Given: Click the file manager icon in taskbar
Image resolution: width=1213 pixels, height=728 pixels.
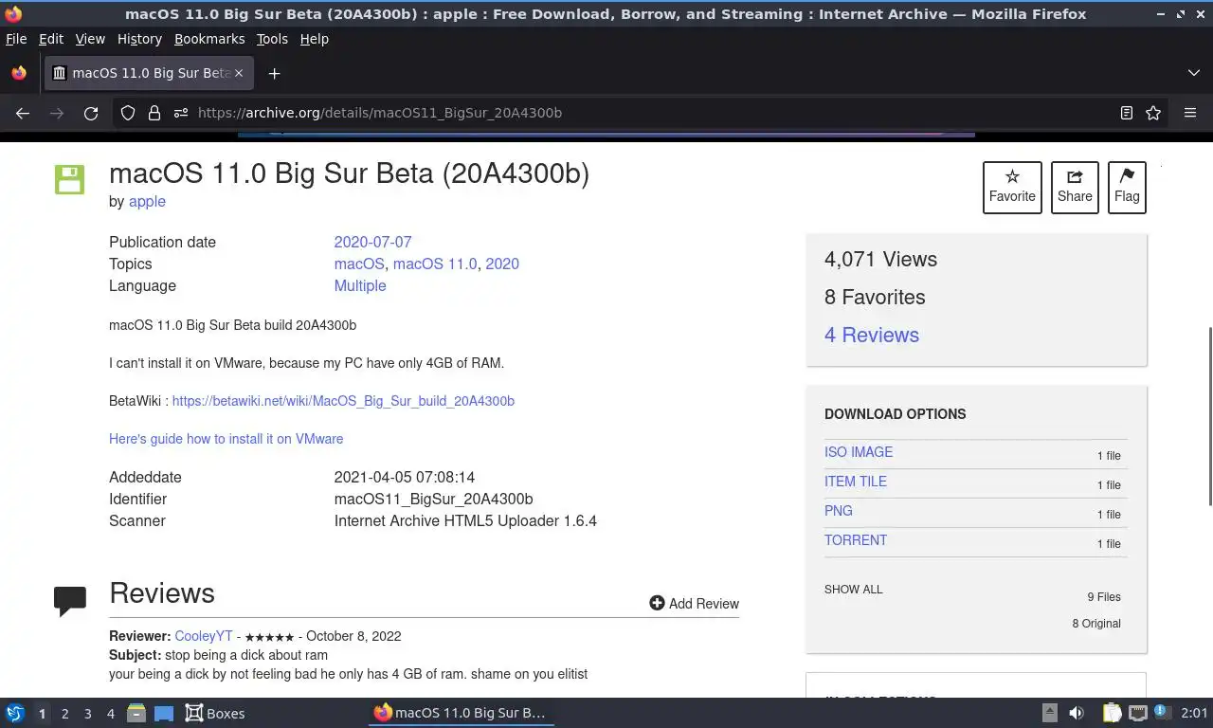Looking at the screenshot, I should click(136, 713).
